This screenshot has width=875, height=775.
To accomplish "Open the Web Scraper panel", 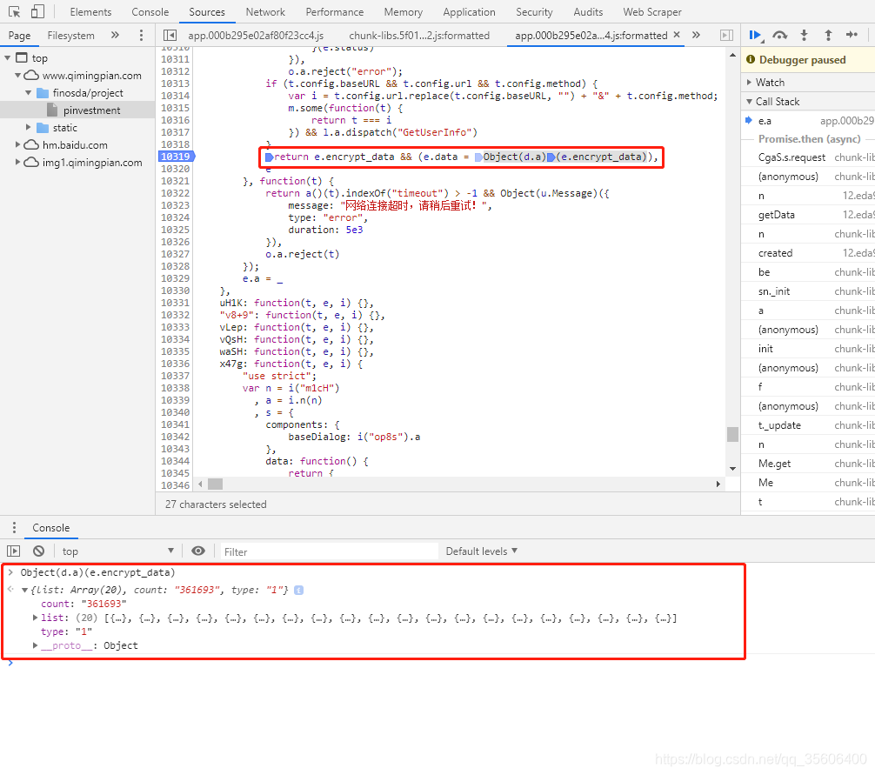I will 652,11.
